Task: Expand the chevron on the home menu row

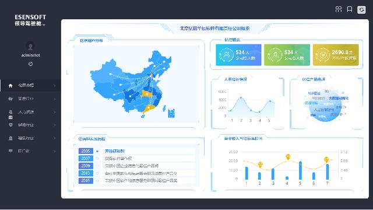Action: 54,86
